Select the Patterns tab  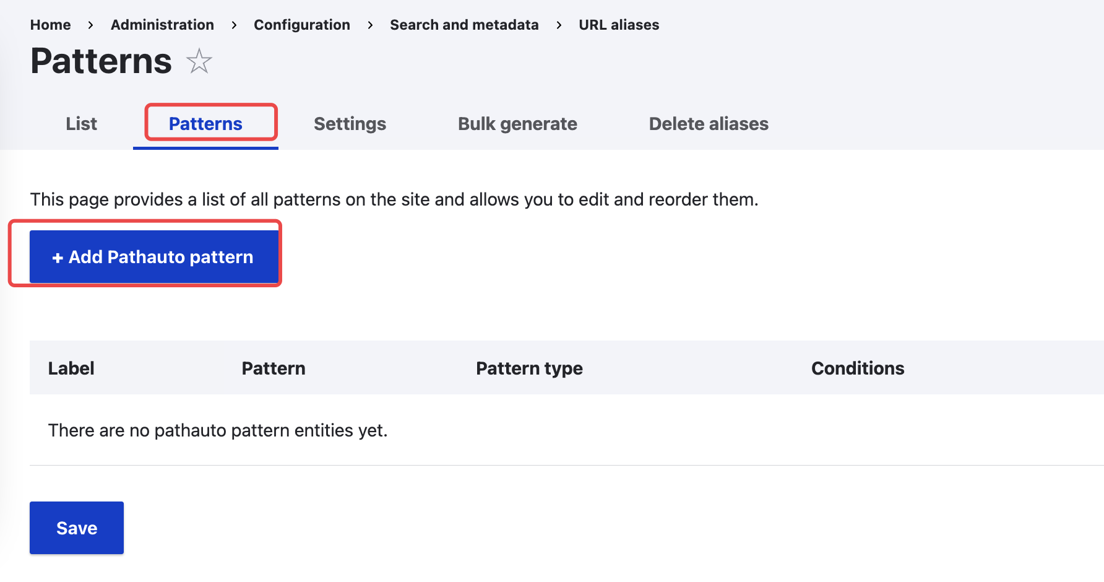click(205, 124)
